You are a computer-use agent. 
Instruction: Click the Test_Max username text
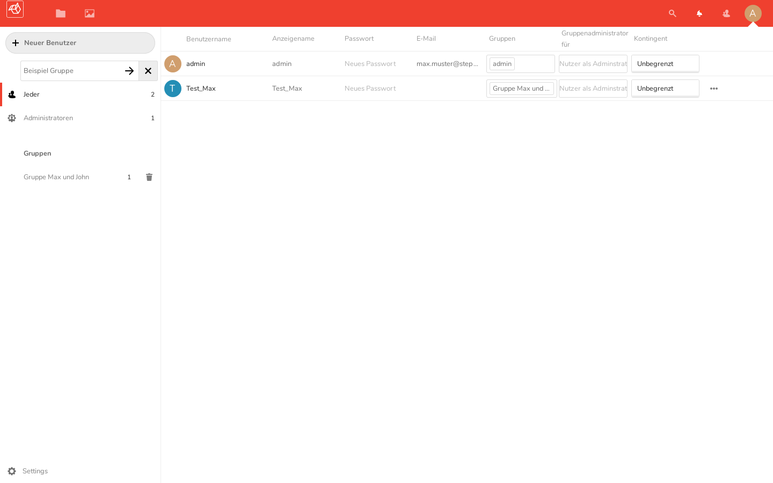pyautogui.click(x=201, y=89)
